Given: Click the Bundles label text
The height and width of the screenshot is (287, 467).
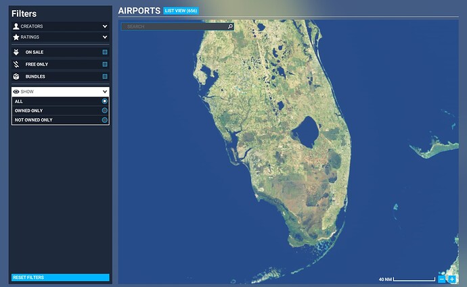Looking at the screenshot, I should (35, 76).
